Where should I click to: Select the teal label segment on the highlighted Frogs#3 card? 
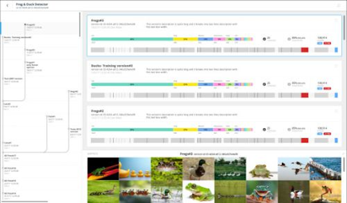coord(132,39)
